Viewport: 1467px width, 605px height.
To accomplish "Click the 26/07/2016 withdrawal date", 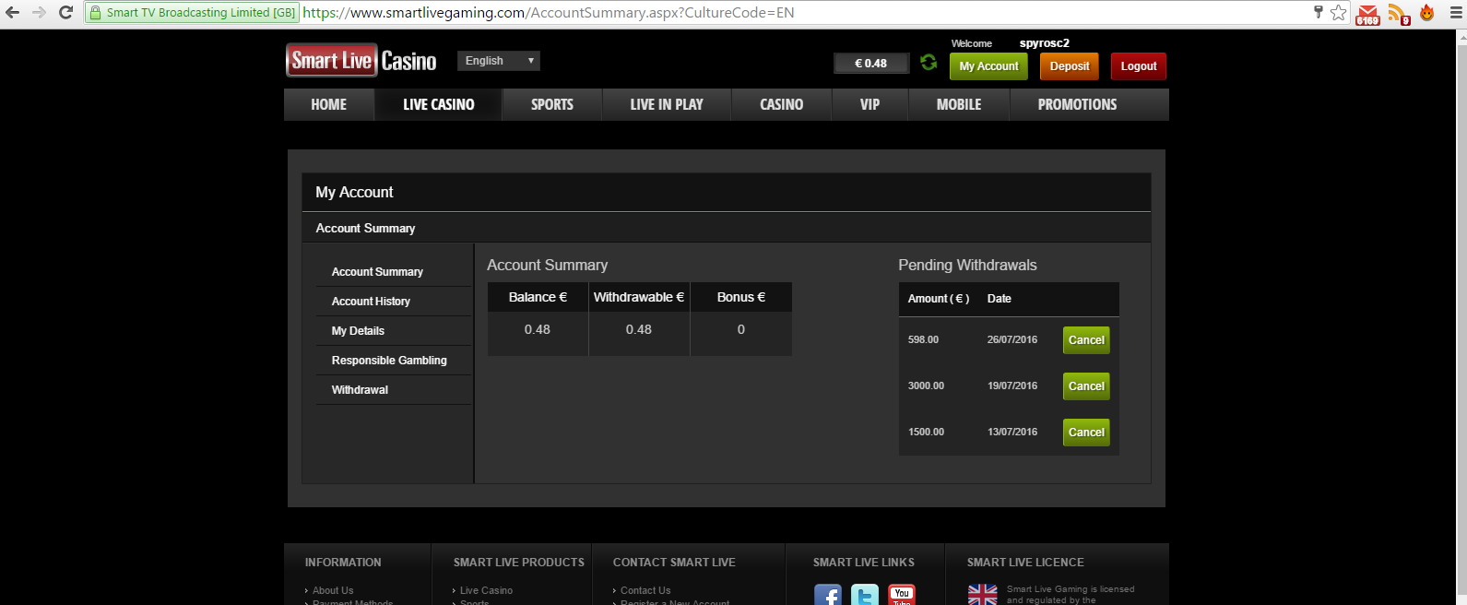I will pos(1012,340).
